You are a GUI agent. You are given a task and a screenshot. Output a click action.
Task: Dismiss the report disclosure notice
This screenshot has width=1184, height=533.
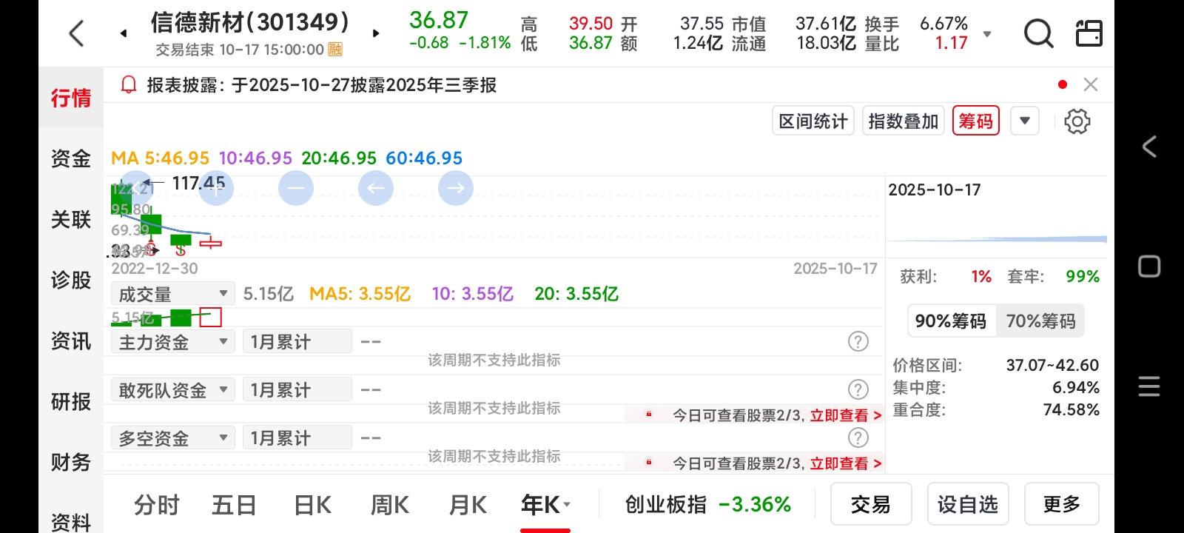pyautogui.click(x=1090, y=84)
